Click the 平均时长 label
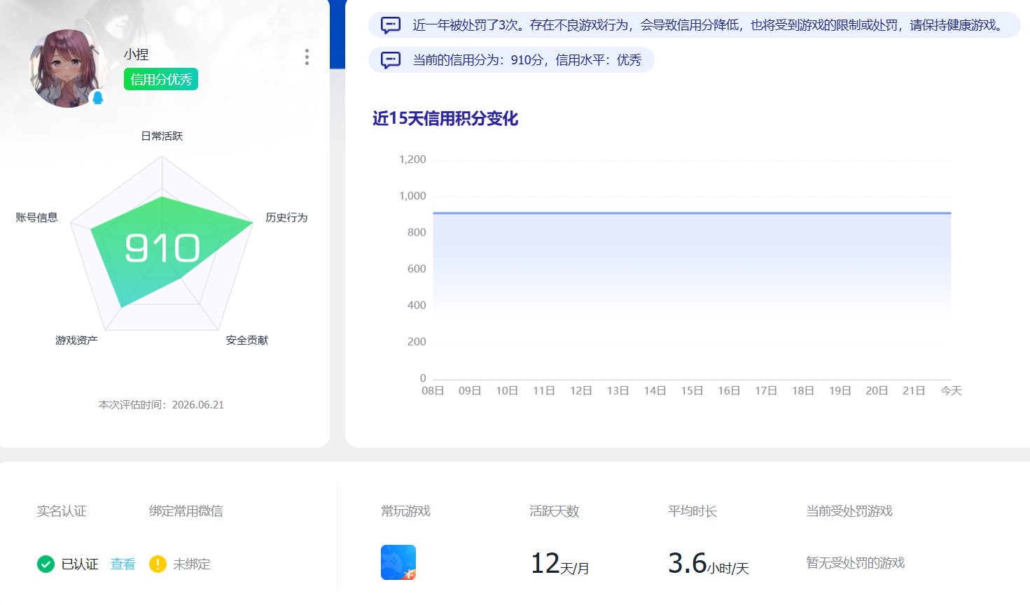The width and height of the screenshot is (1030, 605). click(x=693, y=511)
